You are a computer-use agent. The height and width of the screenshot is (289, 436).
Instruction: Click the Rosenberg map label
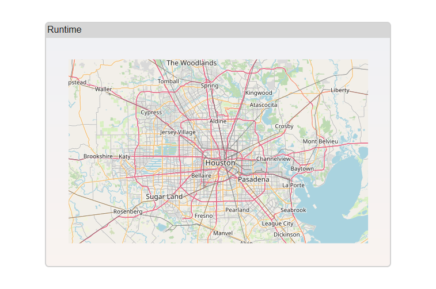pyautogui.click(x=128, y=211)
